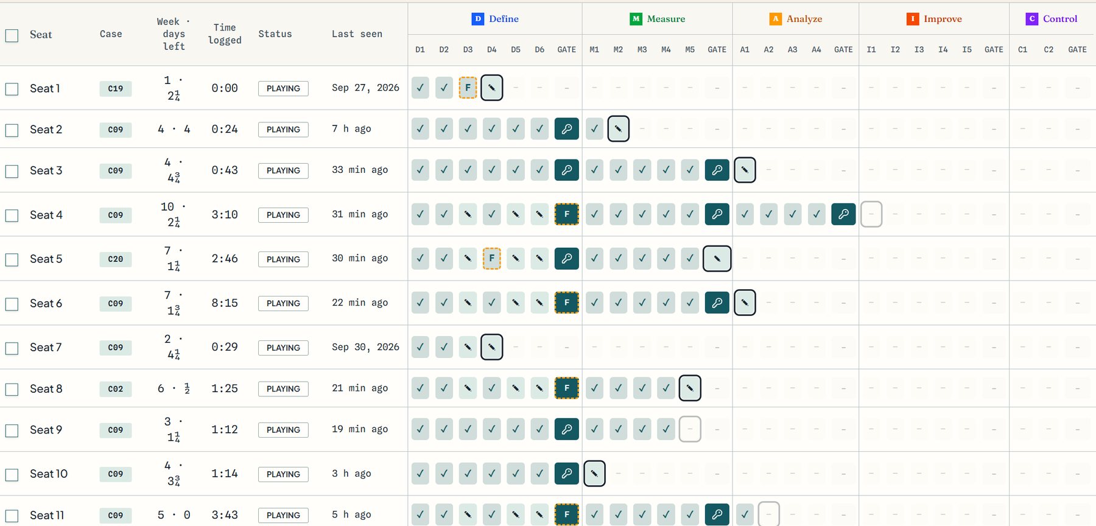The height and width of the screenshot is (526, 1096).
Task: Tick the checkbox for Seat 1
Action: (12, 89)
